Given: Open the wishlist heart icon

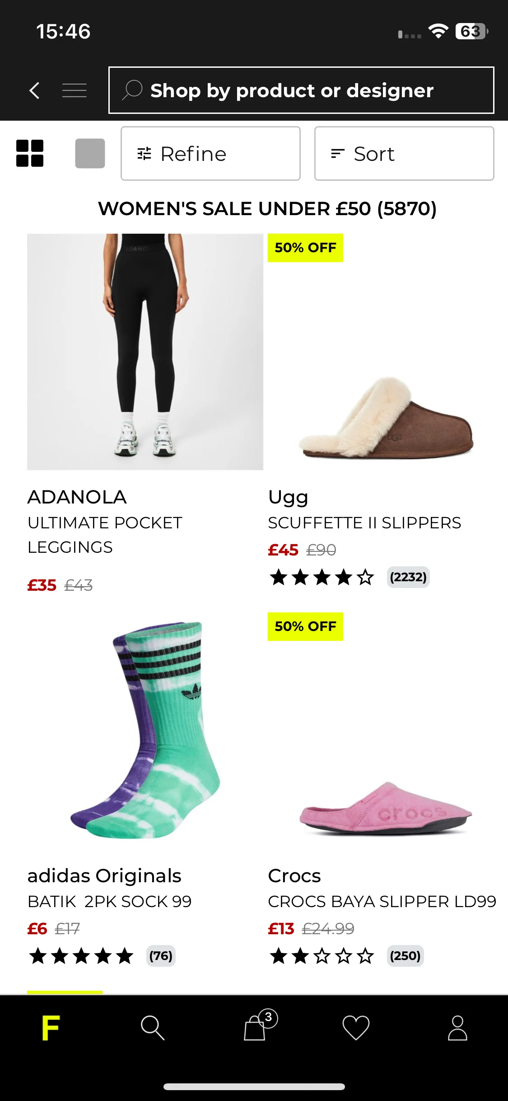Looking at the screenshot, I should pyautogui.click(x=356, y=1027).
